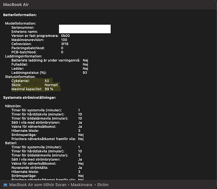Click the Cykelantal value 50
Image resolution: width=217 pixels, height=189 pixels.
[x=47, y=81]
